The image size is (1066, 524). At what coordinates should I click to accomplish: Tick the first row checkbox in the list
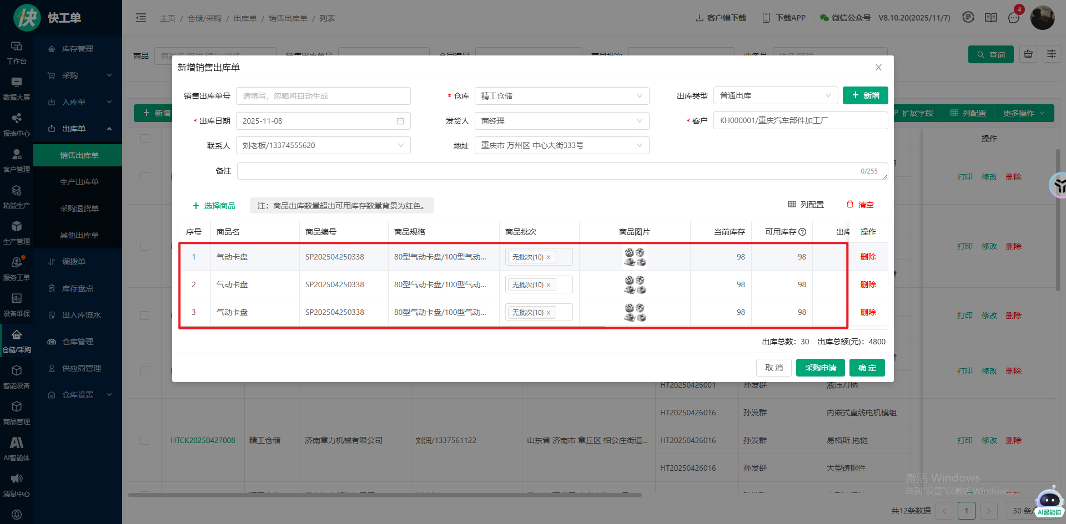pos(145,177)
